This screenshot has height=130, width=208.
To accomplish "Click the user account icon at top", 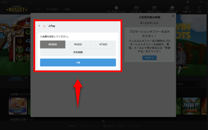I will (x=188, y=2).
